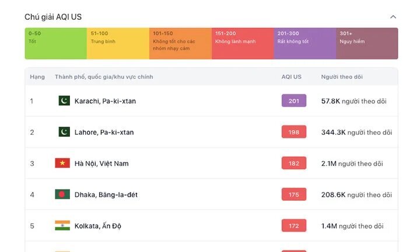
Task: Open Kolkata, Ấn Độ city entry
Action: 98,226
